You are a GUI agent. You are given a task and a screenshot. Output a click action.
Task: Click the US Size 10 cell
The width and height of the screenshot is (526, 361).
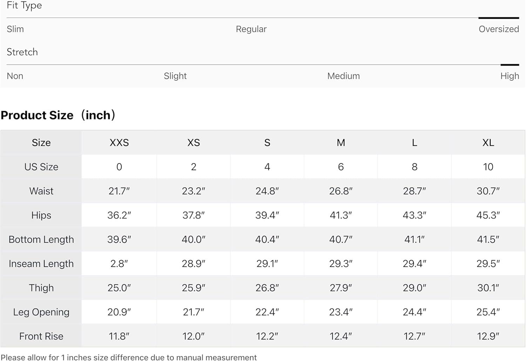[x=488, y=167]
